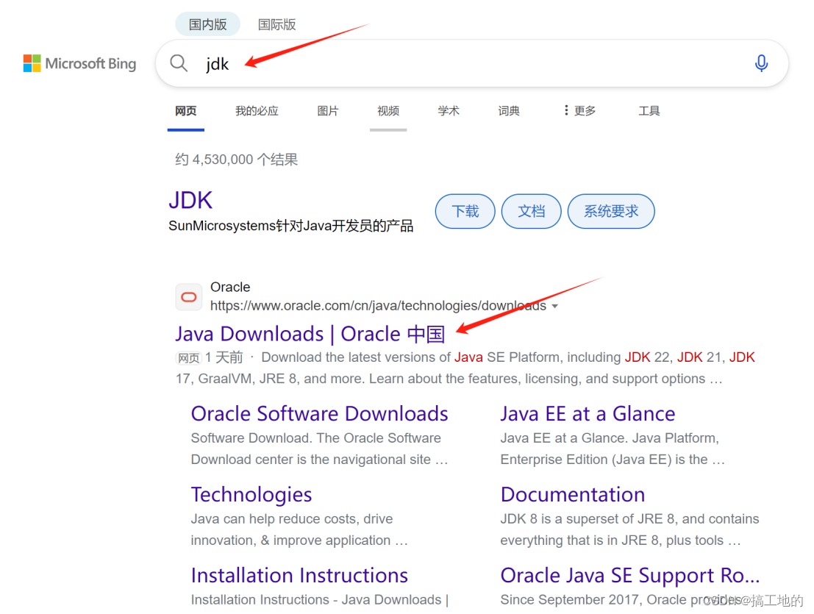
Task: Open the Documentation sublink
Action: (x=573, y=495)
